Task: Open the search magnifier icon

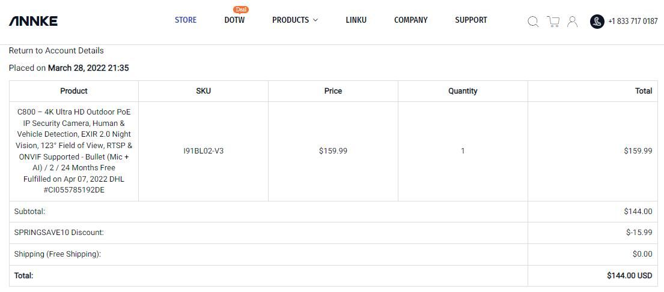Action: pos(533,22)
